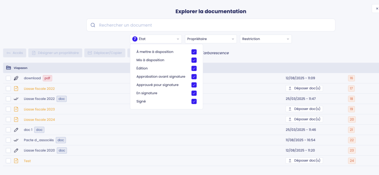Click 'Déposer doc(s)' for Liasse fiscale 2023
Image resolution: width=379 pixels, height=175 pixels.
click(x=304, y=109)
